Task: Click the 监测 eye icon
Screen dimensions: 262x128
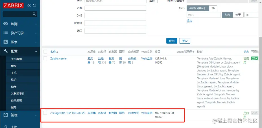Action: click(x=6, y=24)
